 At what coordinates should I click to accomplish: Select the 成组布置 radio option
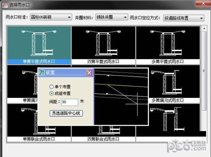coord(51,93)
